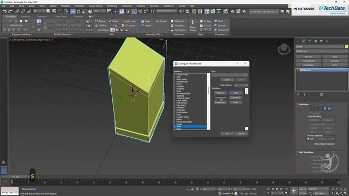This screenshot has height=196, width=349.
Task: Toggle selection lock in status bar
Action: [x=192, y=189]
